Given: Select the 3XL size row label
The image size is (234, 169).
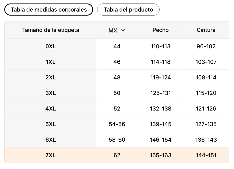Looking at the screenshot, I should [51, 93].
